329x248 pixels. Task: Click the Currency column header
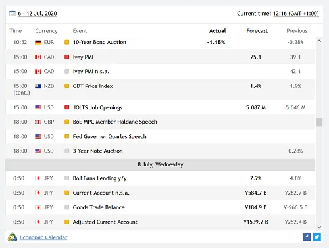coord(46,31)
